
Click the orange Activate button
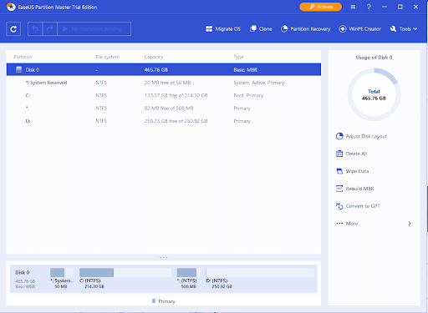(320, 7)
